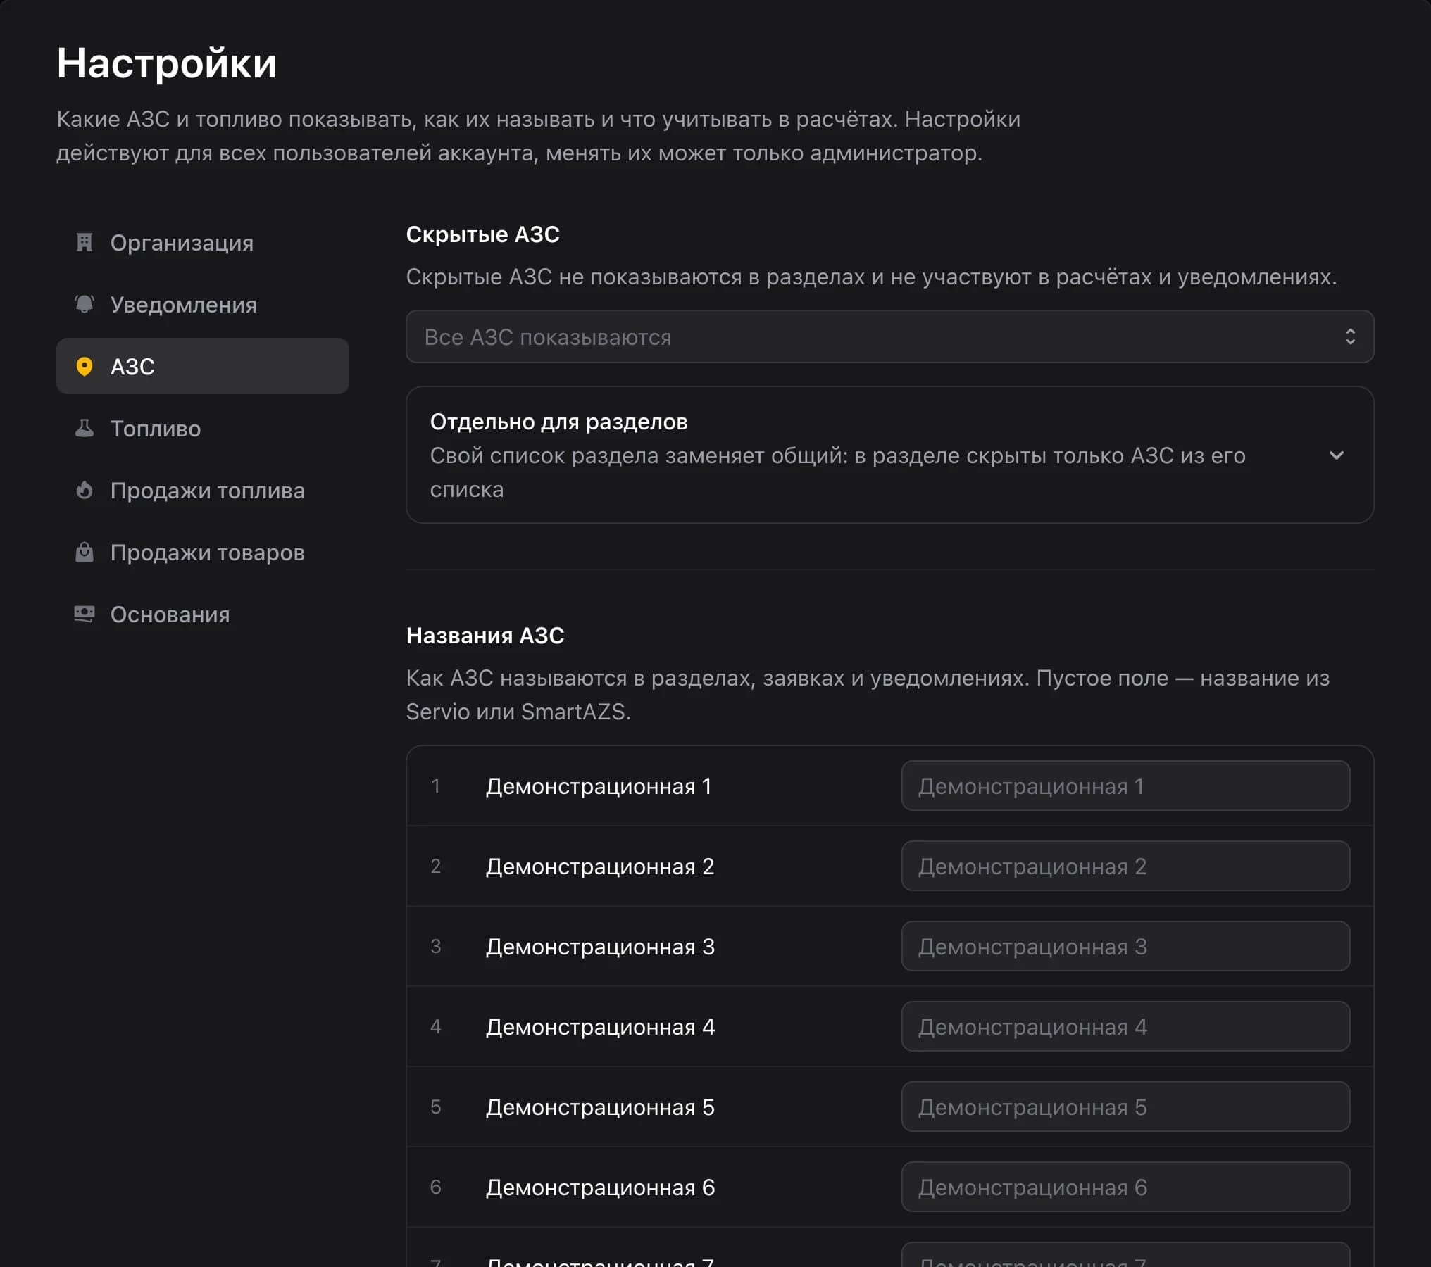
Task: Click the Настройки page title
Action: click(x=167, y=63)
